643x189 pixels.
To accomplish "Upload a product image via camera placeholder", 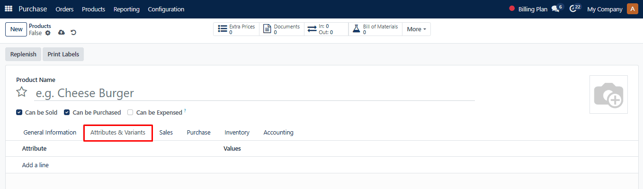I will 608,94.
